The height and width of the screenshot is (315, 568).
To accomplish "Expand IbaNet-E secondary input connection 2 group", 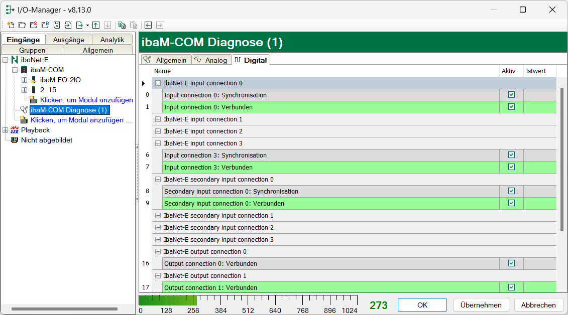I will click(158, 227).
